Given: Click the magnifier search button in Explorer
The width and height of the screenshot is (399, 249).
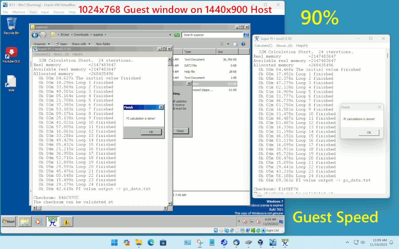Looking at the screenshot, I should (246, 35).
